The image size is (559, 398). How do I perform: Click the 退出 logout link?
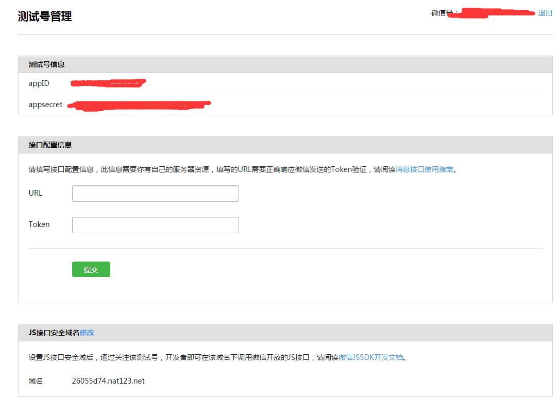[x=545, y=13]
